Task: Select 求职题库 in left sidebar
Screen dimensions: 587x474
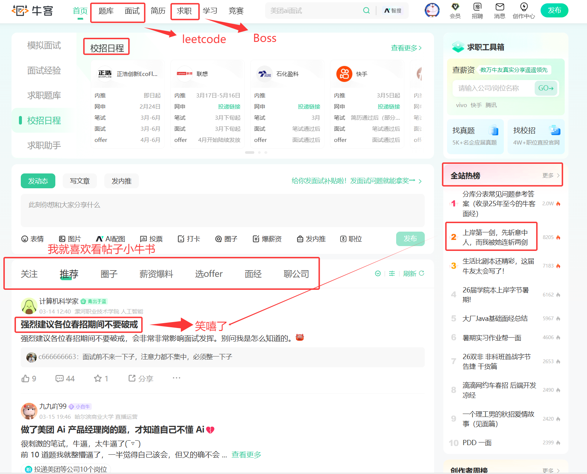Action: tap(44, 95)
